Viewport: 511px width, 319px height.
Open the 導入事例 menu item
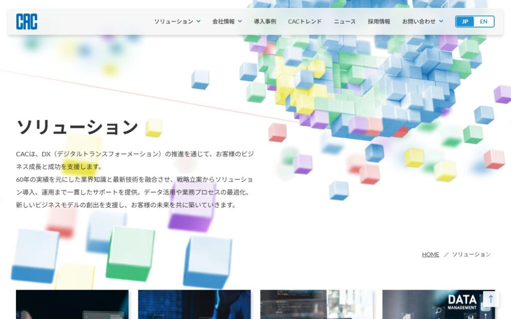click(264, 21)
